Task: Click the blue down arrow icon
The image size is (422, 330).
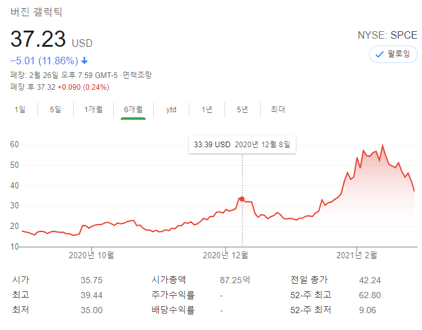Action: coord(84,61)
